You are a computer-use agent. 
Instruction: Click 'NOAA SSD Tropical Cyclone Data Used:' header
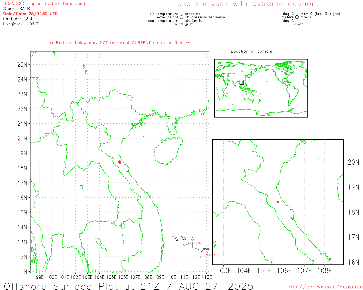[x=45, y=4]
